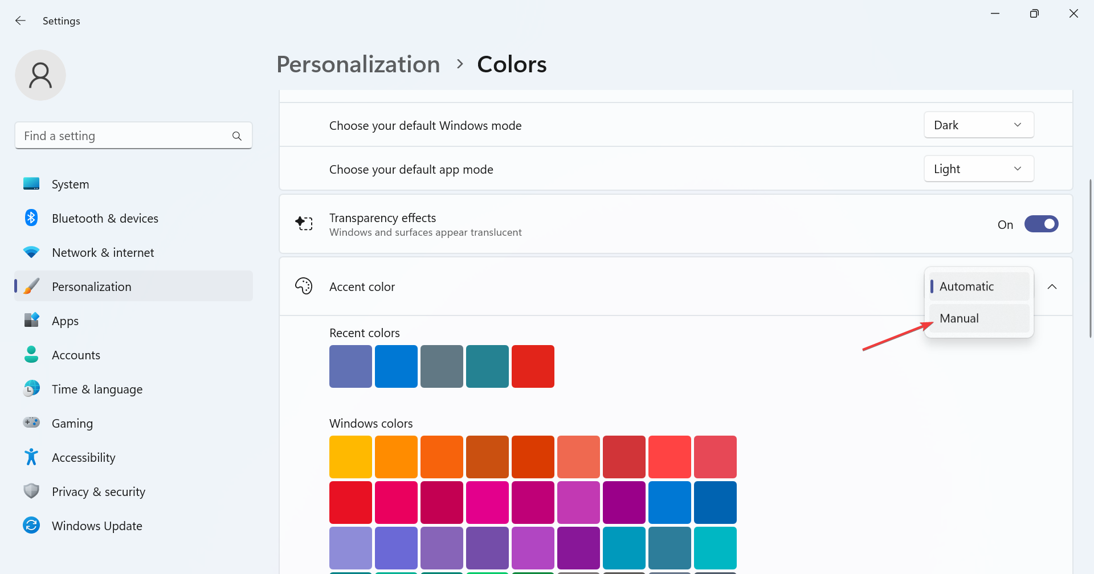Click the Apps icon in sidebar
Image resolution: width=1094 pixels, height=574 pixels.
click(x=31, y=321)
